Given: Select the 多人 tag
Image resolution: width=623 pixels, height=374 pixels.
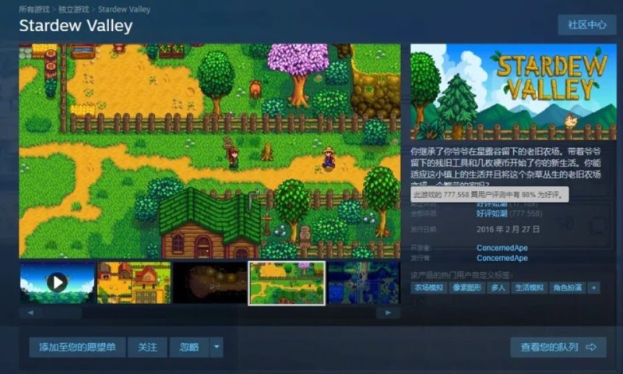Looking at the screenshot, I should click(498, 288).
